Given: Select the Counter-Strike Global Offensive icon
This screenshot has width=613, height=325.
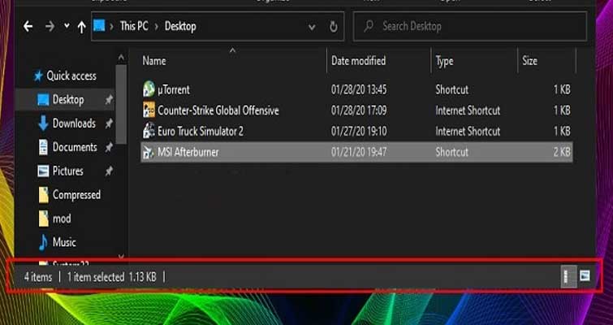Looking at the screenshot, I should tap(149, 110).
